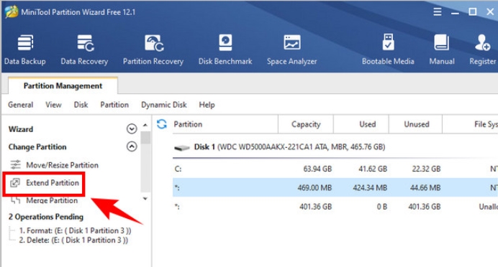Select pending operation 1. Format E:
The image size is (498, 267).
(76, 230)
